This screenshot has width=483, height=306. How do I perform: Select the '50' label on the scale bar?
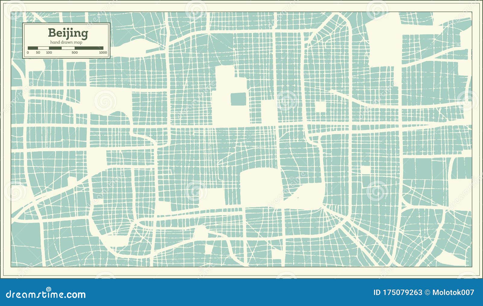[x=38, y=52]
